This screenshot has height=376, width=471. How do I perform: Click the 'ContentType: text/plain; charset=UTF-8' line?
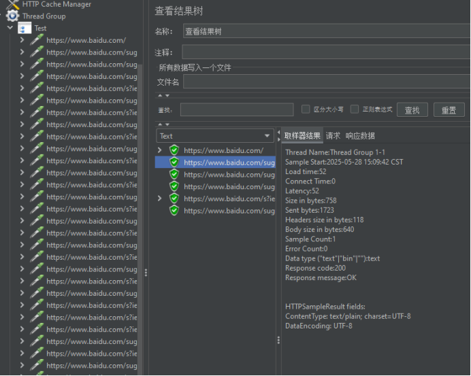coord(348,316)
